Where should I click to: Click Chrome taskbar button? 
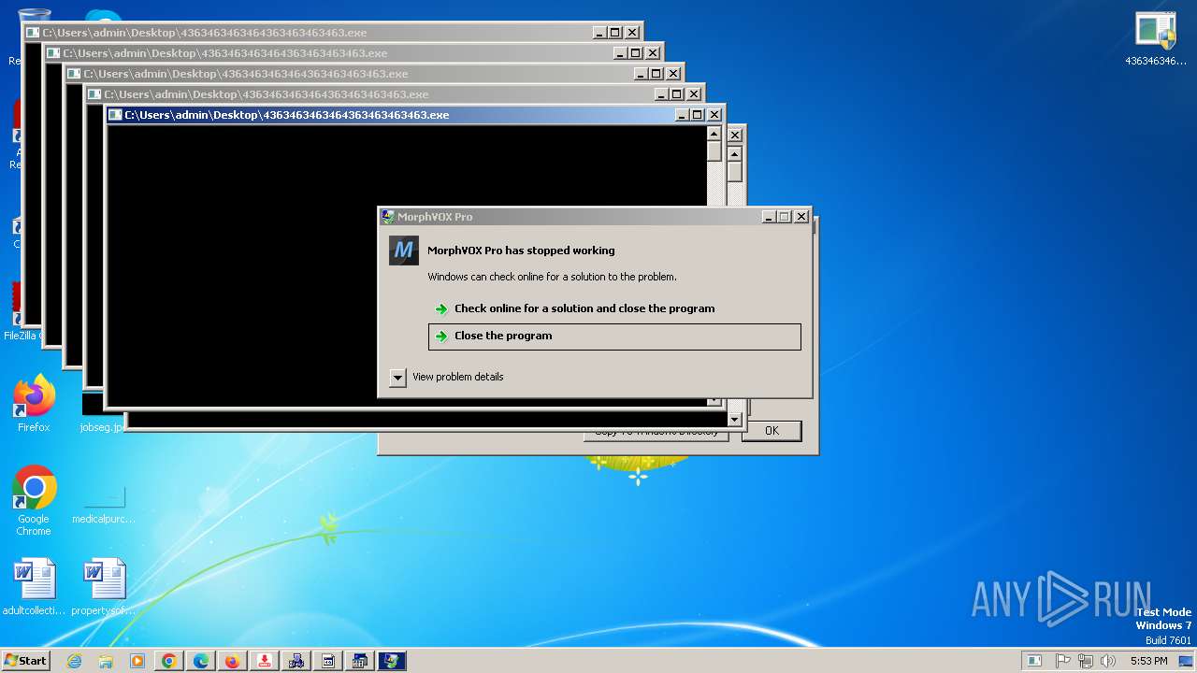169,661
